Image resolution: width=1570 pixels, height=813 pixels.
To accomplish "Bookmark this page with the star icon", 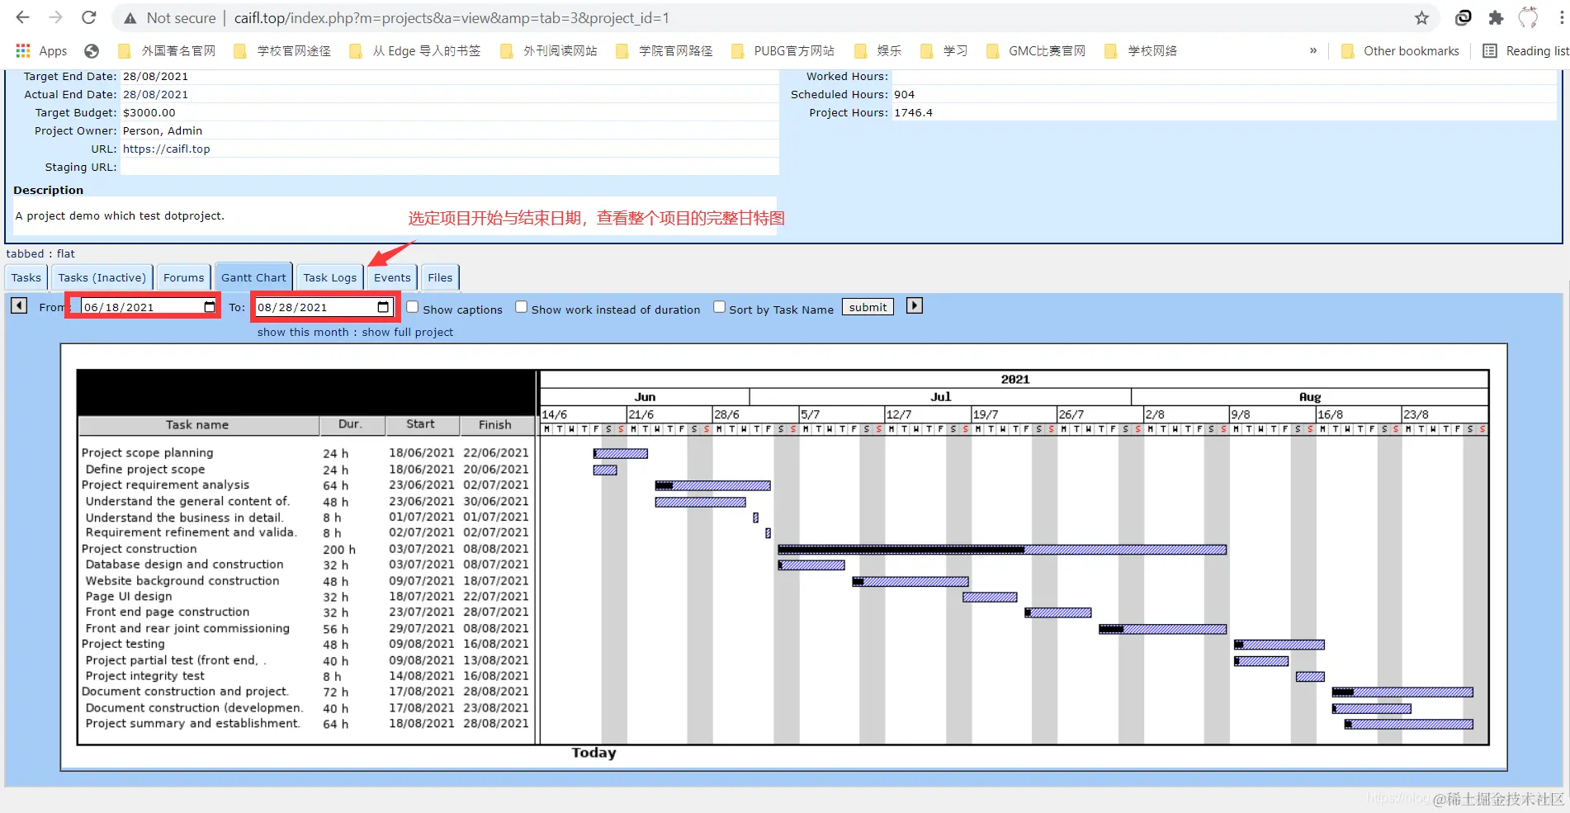I will (1421, 18).
